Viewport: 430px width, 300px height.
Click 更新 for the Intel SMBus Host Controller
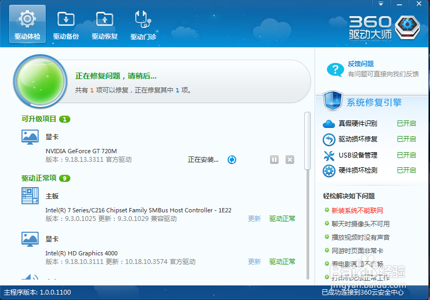tap(254, 219)
